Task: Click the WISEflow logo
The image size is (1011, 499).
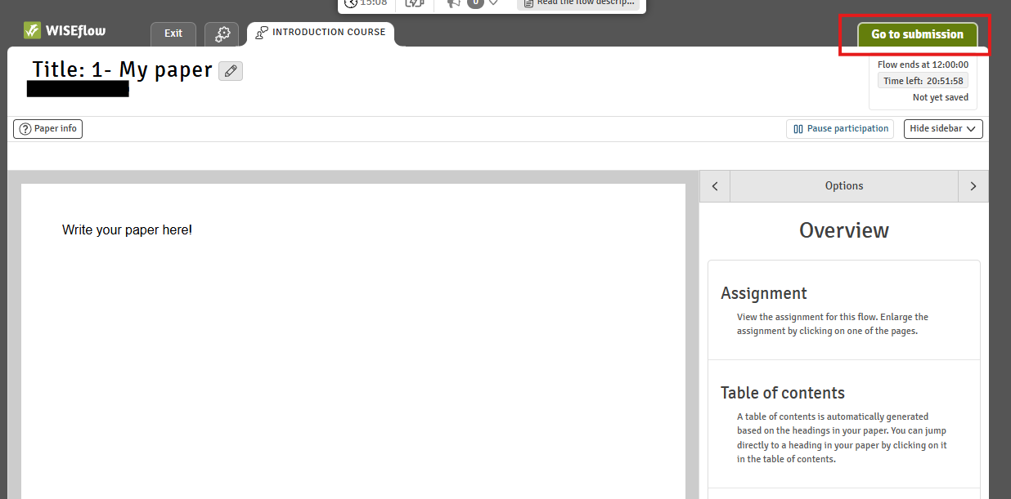Action: pyautogui.click(x=65, y=31)
